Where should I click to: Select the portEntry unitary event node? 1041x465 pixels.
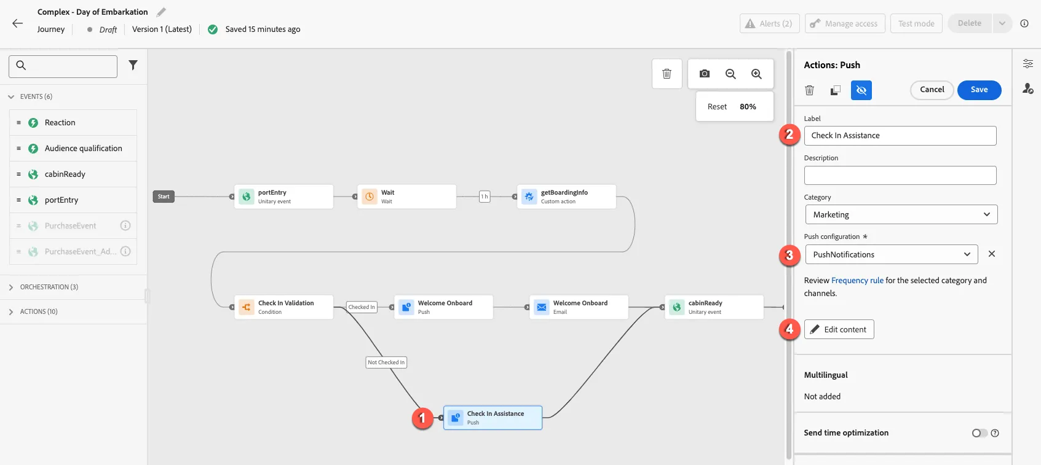[x=283, y=197]
